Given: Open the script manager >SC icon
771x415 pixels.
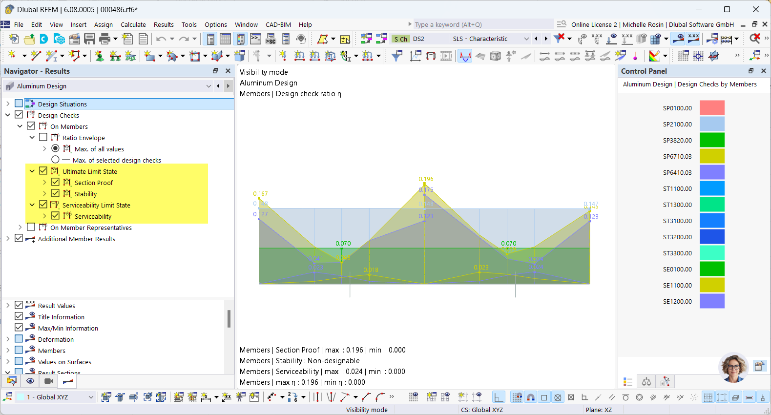Looking at the screenshot, I should (271, 39).
